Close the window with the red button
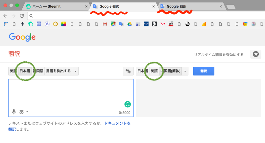 tap(6, 5)
